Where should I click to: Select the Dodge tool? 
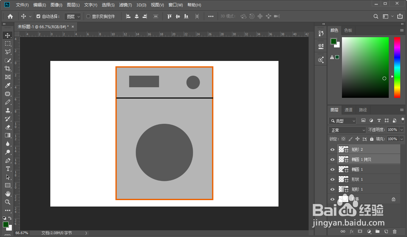pos(8,152)
